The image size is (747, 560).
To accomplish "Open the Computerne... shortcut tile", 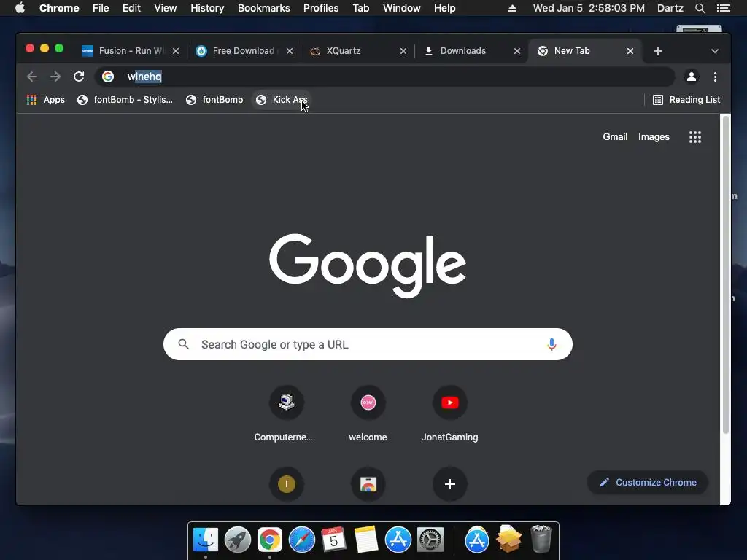I will point(286,415).
